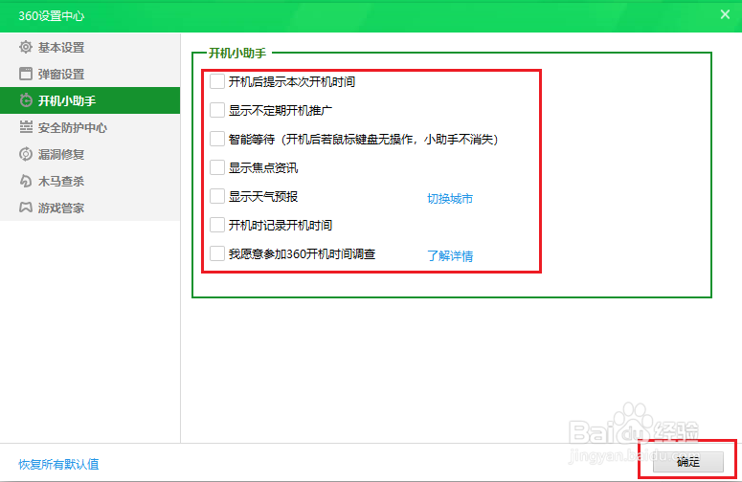
Task: Click the trojan horse icon beside 木马查杀
Action: pyautogui.click(x=26, y=181)
